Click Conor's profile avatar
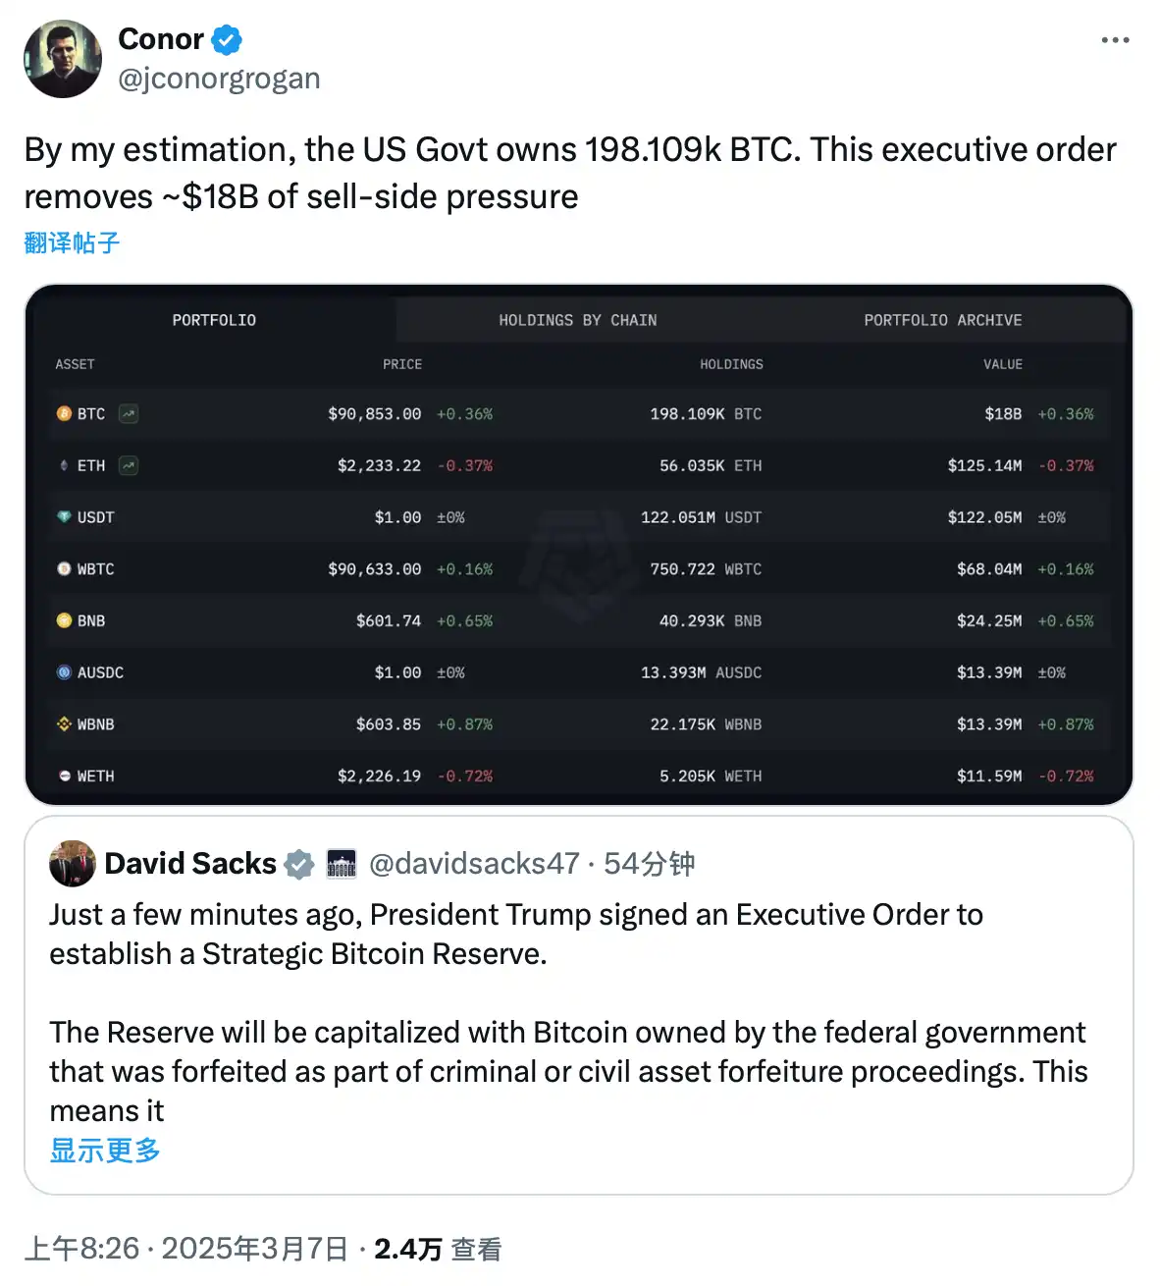The height and width of the screenshot is (1286, 1160). point(63,59)
